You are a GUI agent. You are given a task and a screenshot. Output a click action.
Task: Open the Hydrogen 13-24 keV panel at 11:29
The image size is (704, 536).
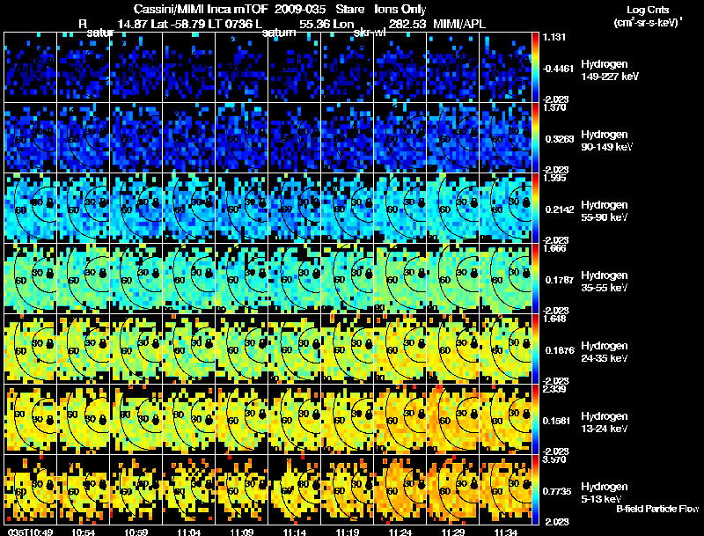(x=452, y=419)
